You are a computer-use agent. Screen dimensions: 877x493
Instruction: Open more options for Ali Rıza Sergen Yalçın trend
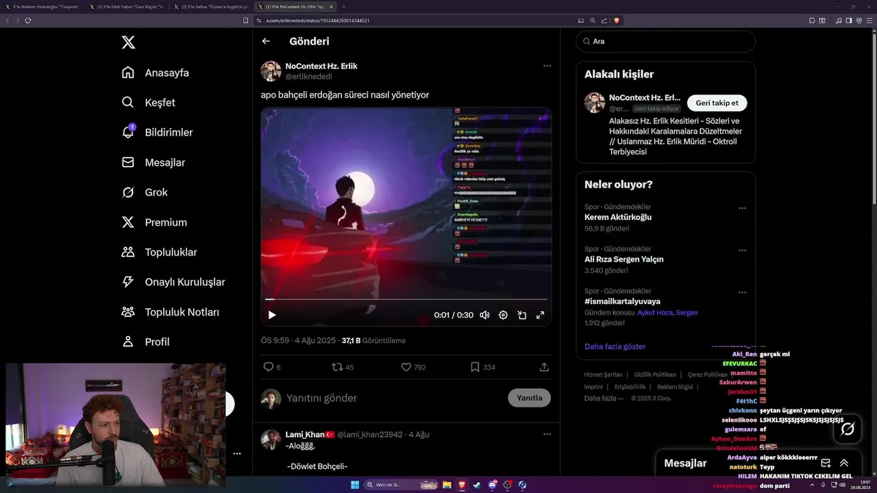(x=742, y=250)
